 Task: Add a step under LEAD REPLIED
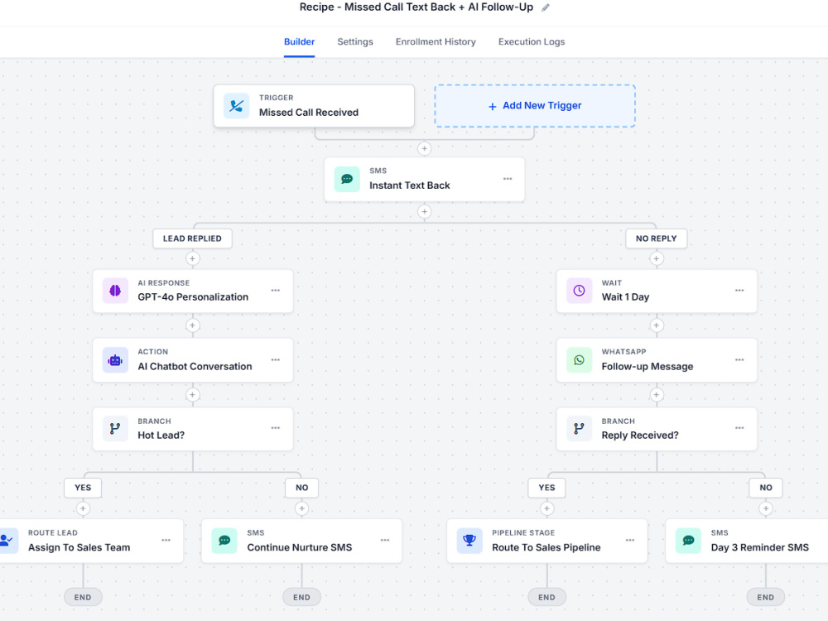(x=192, y=258)
